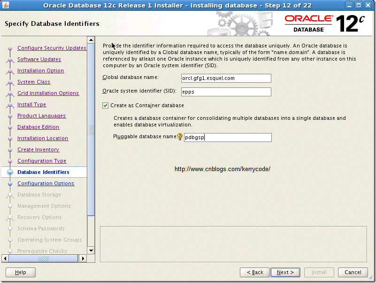Click the dimmed 'Operating System Groups' step text
The width and height of the screenshot is (376, 283).
[50, 240]
